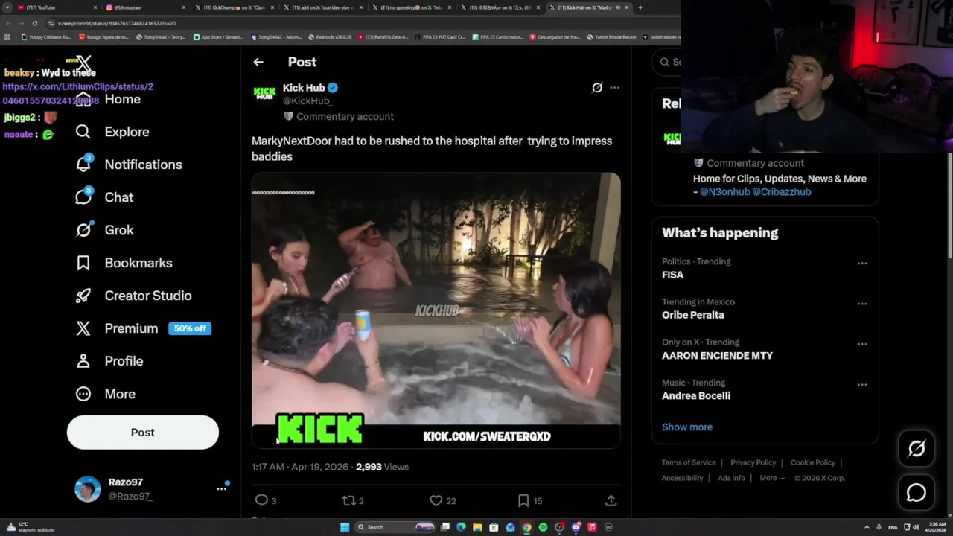
Task: Click the FISA trending topic
Action: tap(672, 275)
